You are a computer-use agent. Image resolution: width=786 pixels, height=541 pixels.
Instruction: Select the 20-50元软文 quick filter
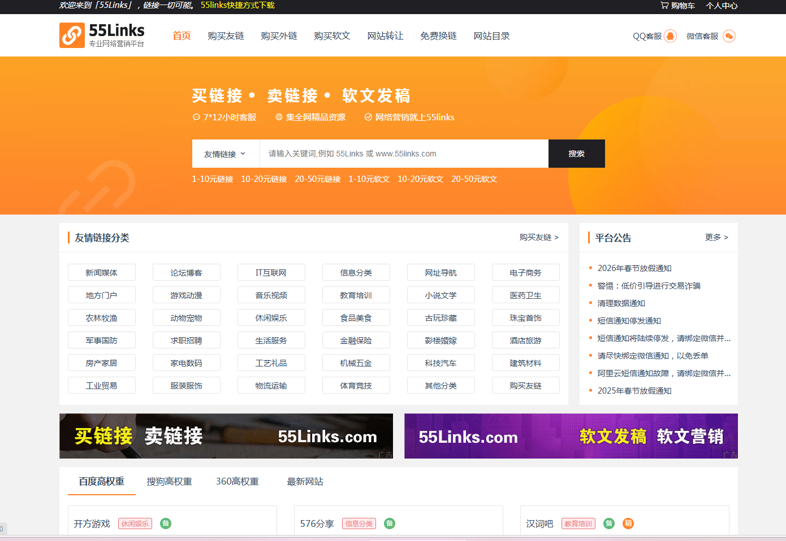pyautogui.click(x=474, y=179)
